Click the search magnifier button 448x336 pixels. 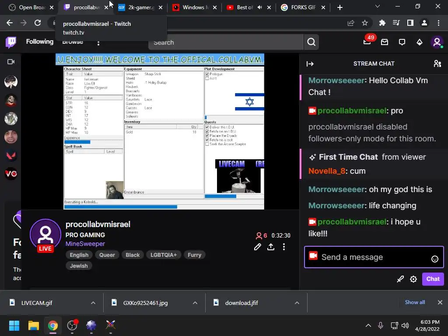[311, 42]
